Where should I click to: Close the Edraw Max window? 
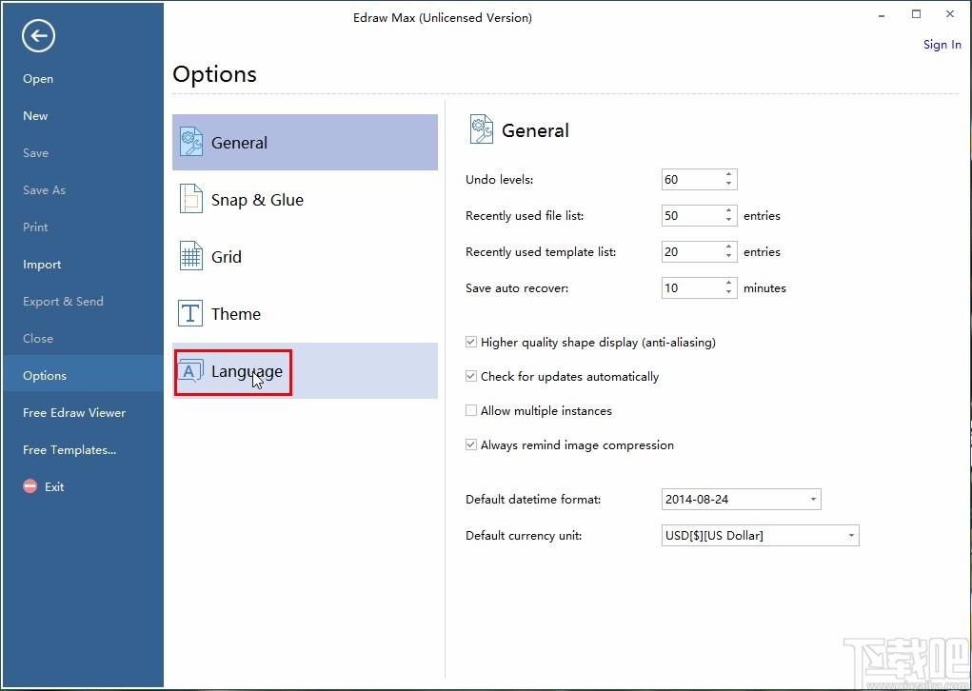(x=950, y=14)
